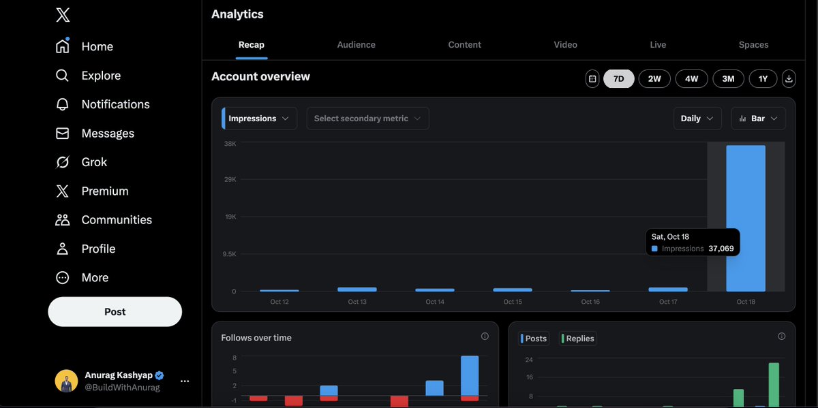This screenshot has width=818, height=408.
Task: Click the calendar date picker icon
Action: coord(592,79)
